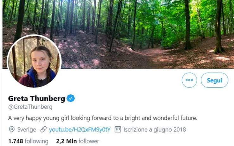Click the bio sentence starting A very happy
This screenshot has width=234, height=146.
[103, 118]
